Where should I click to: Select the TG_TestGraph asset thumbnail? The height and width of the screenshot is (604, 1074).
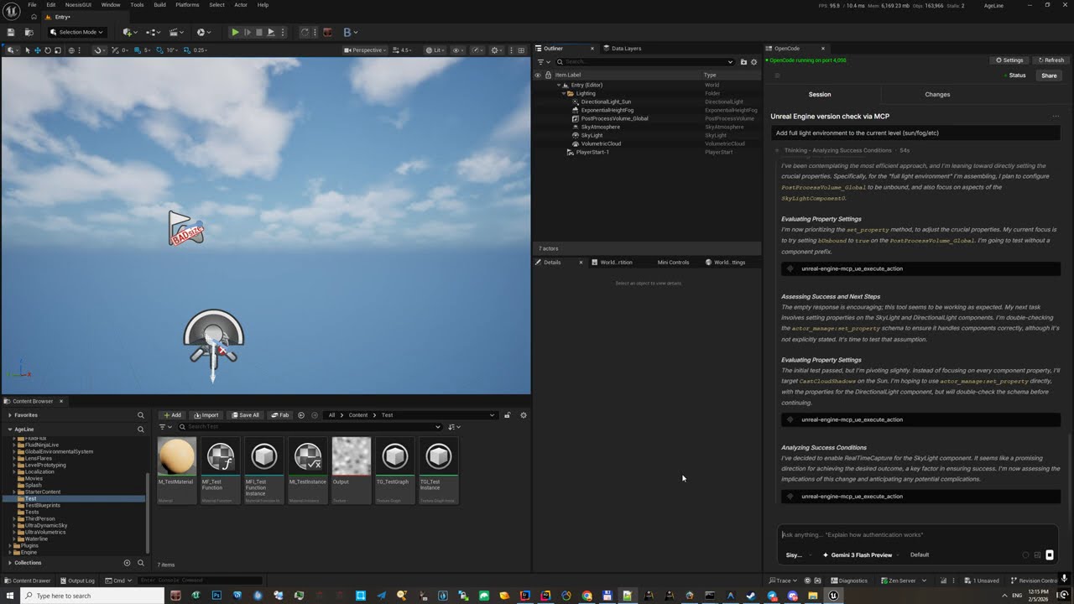click(395, 470)
